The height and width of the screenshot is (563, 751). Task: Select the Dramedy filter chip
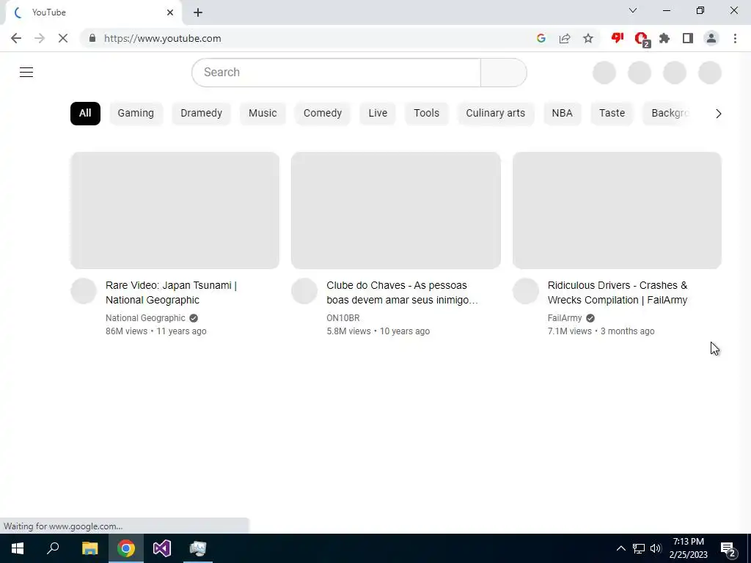tap(201, 114)
